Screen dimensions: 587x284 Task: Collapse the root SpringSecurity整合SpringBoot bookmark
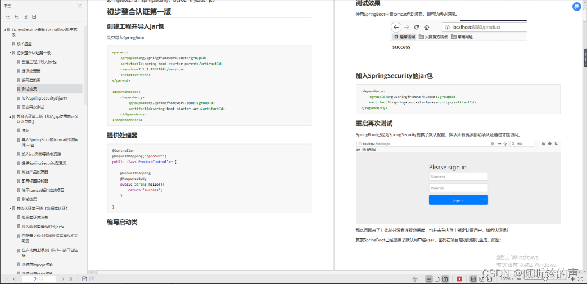pos(4,29)
